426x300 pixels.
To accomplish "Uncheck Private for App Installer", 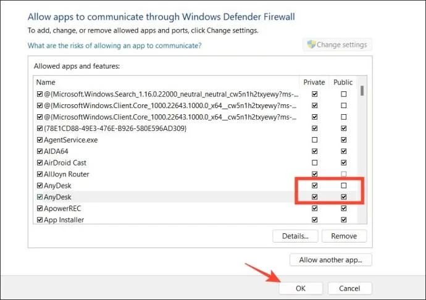I will point(315,220).
